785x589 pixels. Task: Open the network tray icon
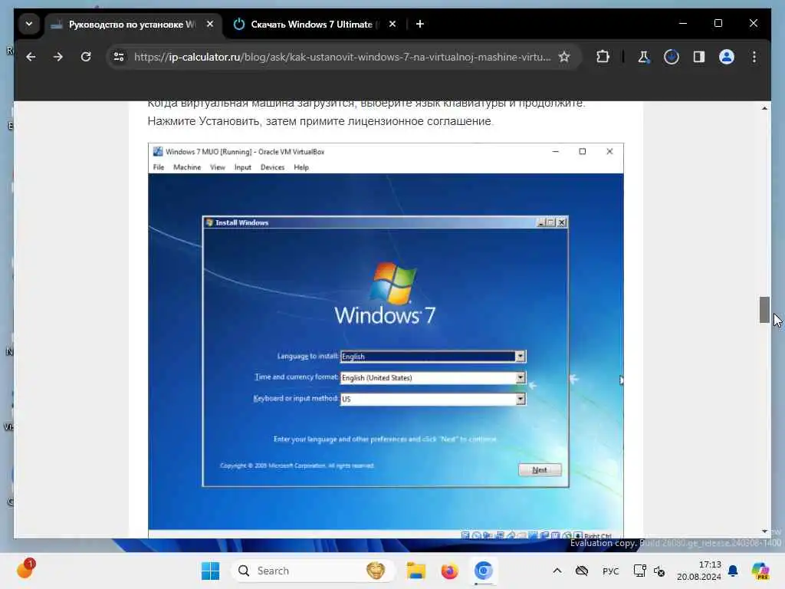639,571
